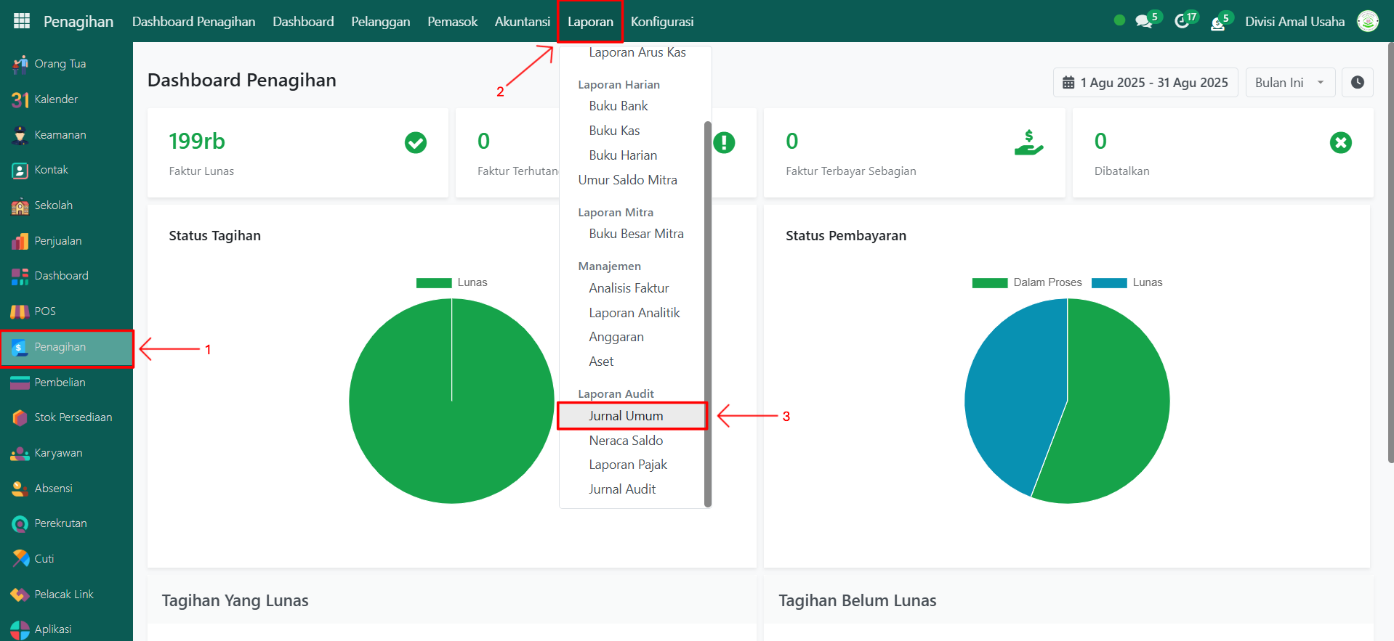Toggle blue Lunas legend in Status Pembayaran

pyautogui.click(x=1109, y=282)
